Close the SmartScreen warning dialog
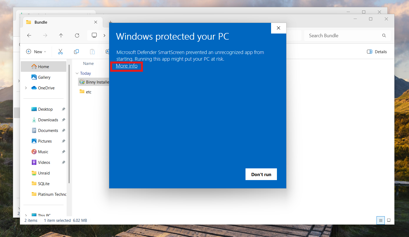Image resolution: width=409 pixels, height=237 pixels. pyautogui.click(x=279, y=28)
